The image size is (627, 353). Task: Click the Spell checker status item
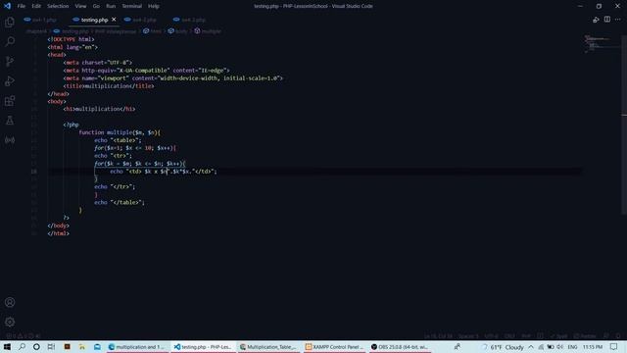[x=559, y=335]
